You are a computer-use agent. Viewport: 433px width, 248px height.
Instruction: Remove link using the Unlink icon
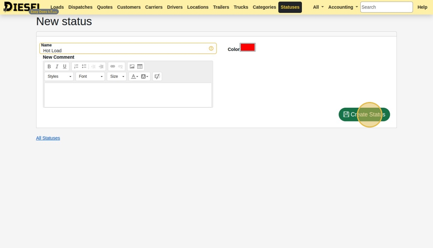click(x=120, y=66)
